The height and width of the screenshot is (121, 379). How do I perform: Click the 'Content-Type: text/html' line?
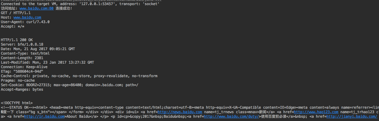[25, 53]
